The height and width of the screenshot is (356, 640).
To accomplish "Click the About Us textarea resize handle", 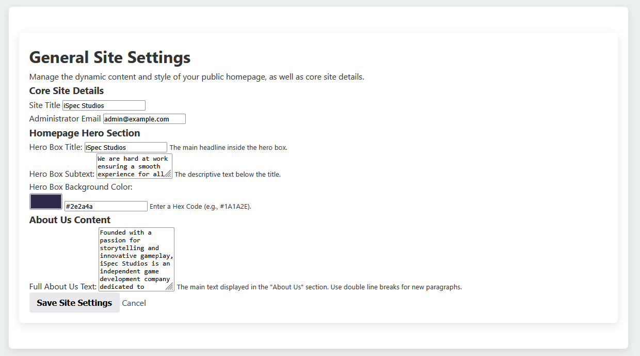I will pyautogui.click(x=170, y=287).
